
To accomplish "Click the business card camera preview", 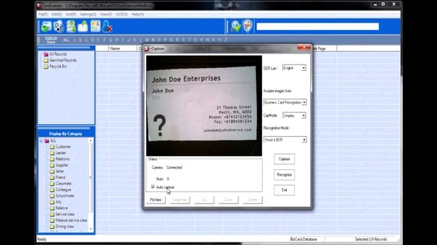I will [x=204, y=105].
